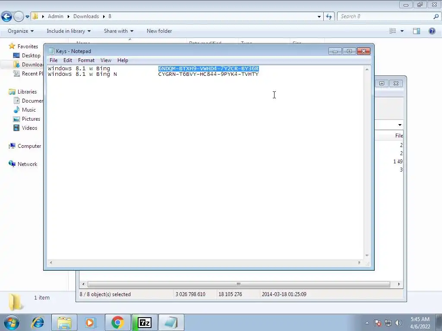Screen dimensions: 442x331
Task: Click the volume speaker tray icon
Action: point(398,323)
